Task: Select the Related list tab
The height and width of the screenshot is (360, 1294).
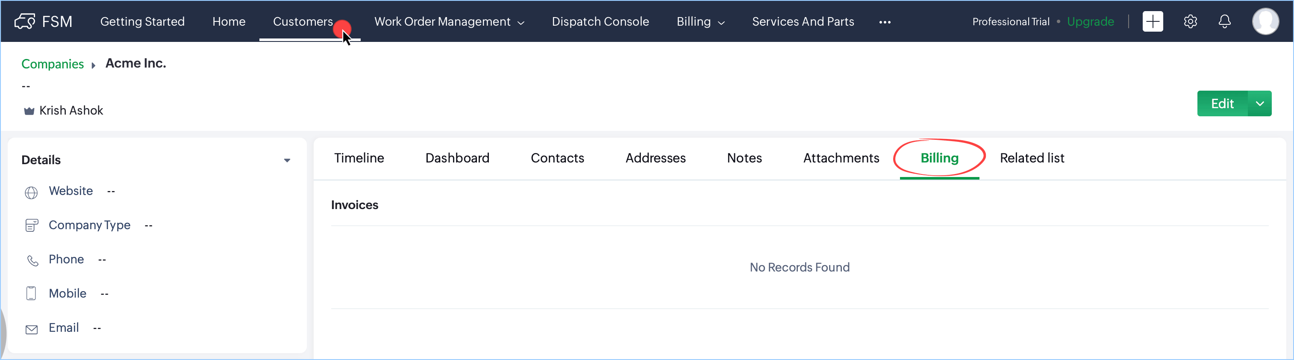Action: point(1032,158)
